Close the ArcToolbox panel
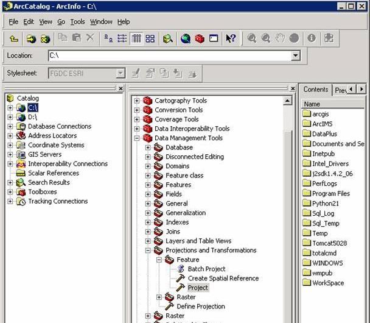Image resolution: width=370 pixels, height=323 pixels. point(293,88)
